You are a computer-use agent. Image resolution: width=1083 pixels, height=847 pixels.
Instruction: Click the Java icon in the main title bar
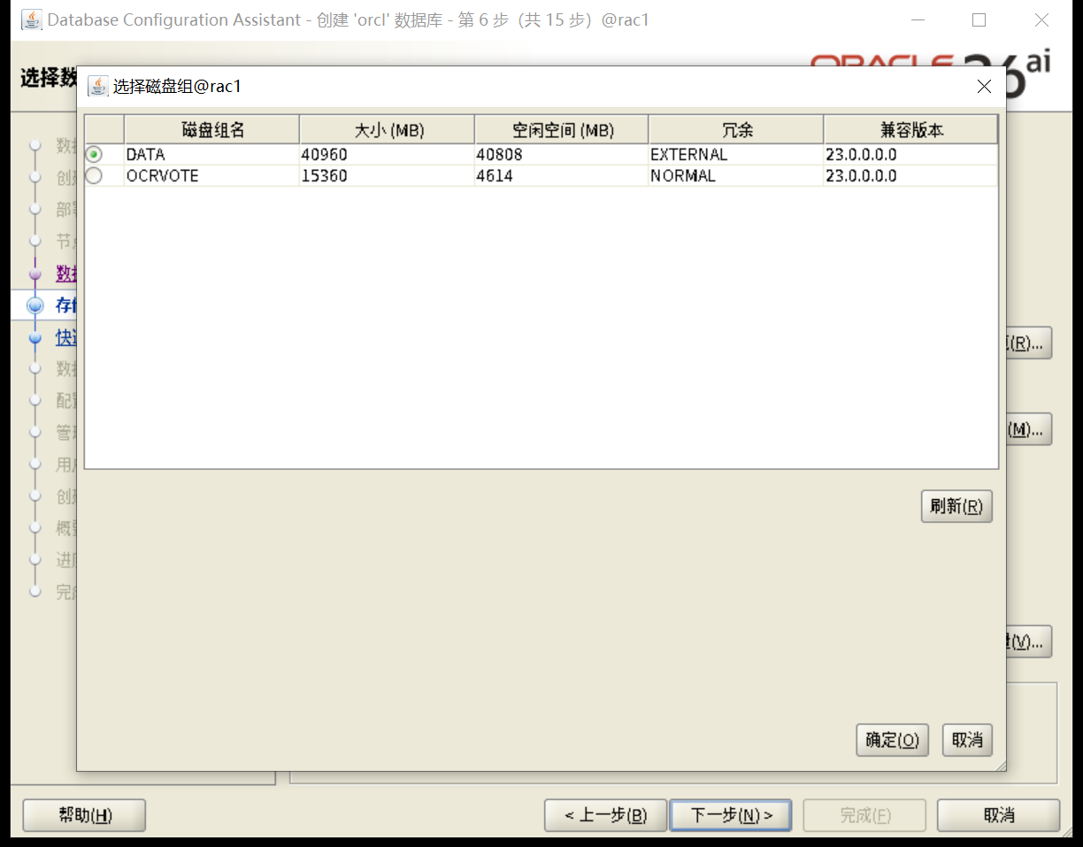[32, 19]
